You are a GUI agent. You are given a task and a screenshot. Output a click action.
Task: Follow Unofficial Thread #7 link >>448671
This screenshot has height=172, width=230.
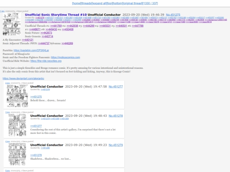[35, 29]
